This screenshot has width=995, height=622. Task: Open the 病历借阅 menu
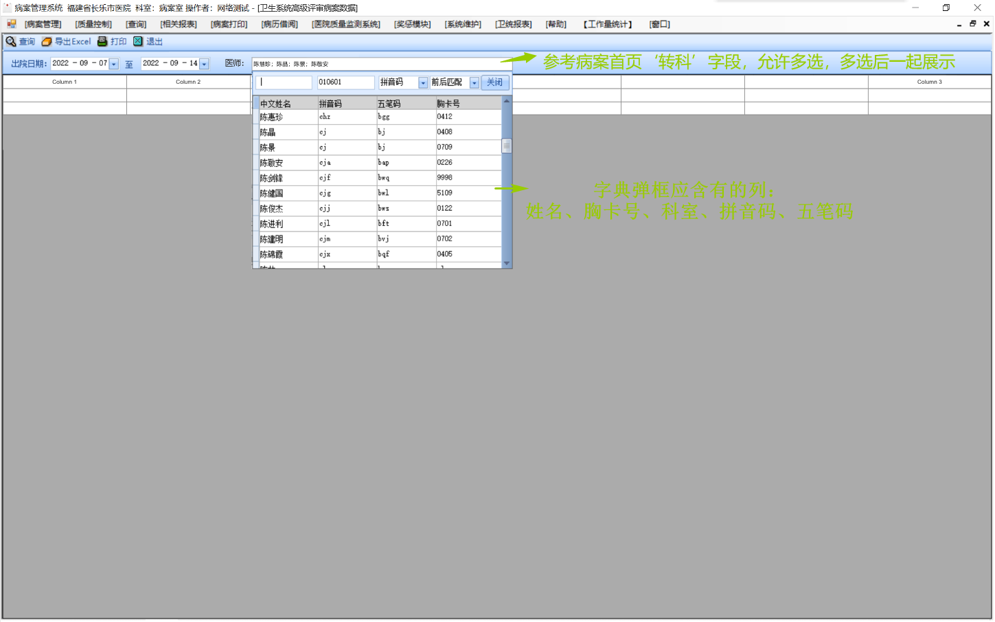pyautogui.click(x=279, y=25)
